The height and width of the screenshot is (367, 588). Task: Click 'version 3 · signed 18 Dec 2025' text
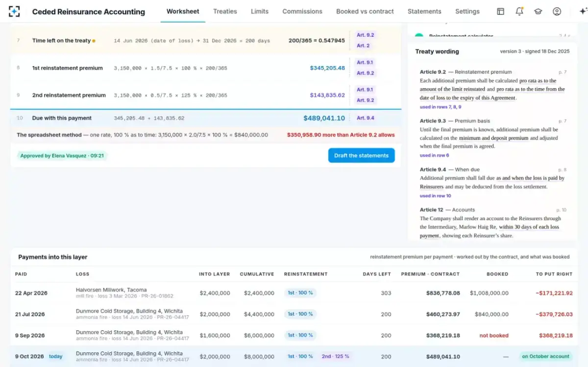pyautogui.click(x=535, y=51)
